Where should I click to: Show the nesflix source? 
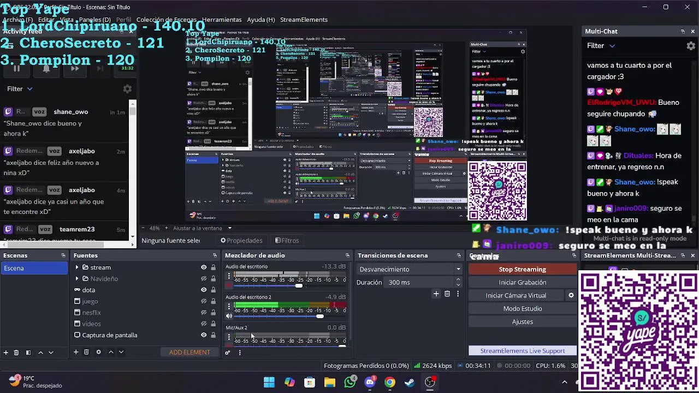click(x=204, y=313)
